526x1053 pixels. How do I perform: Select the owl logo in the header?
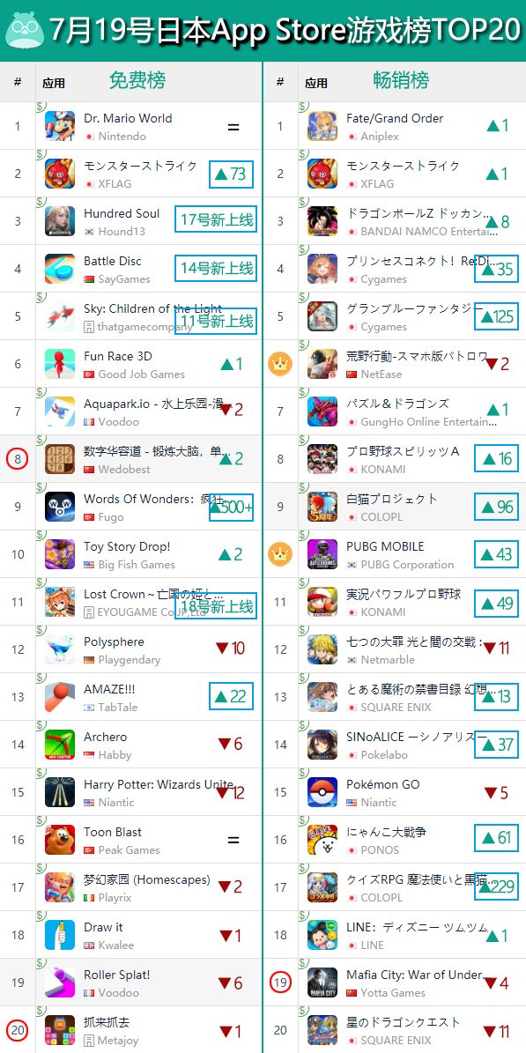[24, 28]
